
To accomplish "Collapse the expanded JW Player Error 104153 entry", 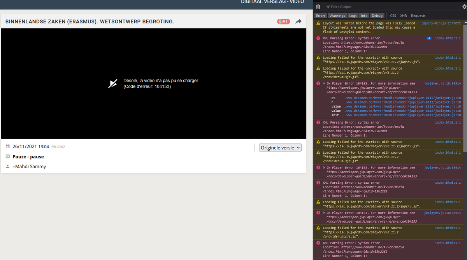I will (324, 84).
